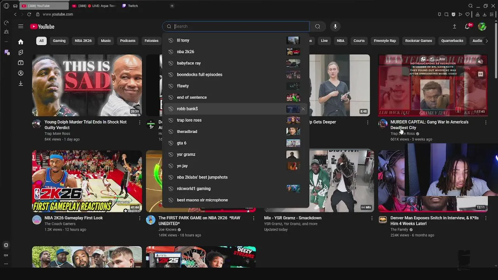Viewport: 498px width, 280px height.
Task: Switch to the LIVE: Aqua Teen browser tab
Action: 94,6
